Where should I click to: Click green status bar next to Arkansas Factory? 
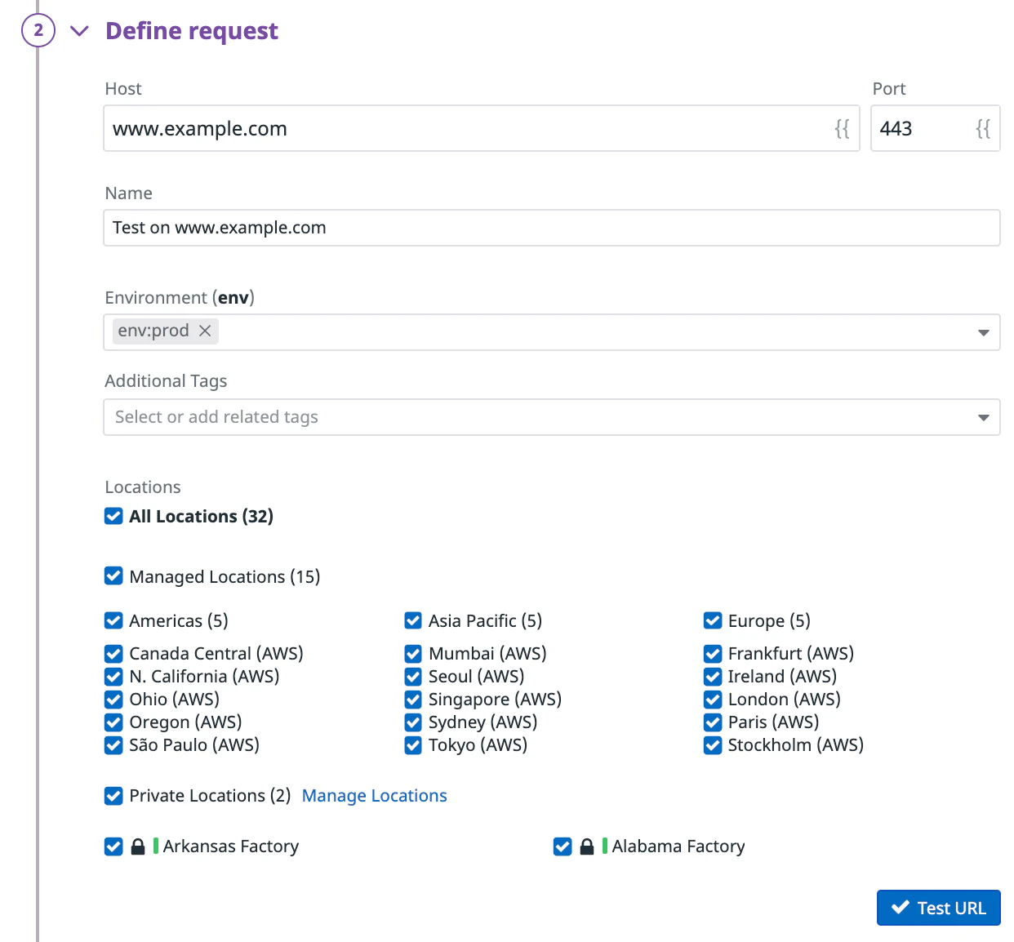click(156, 846)
